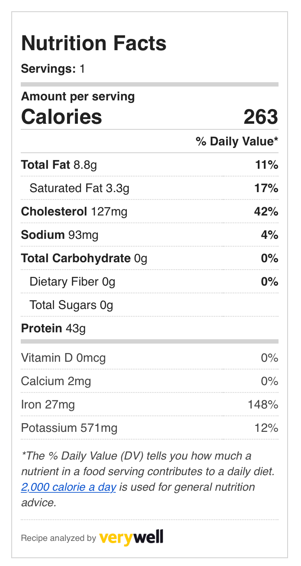
Task: Click the Iron 148% daily value
Action: 263,405
